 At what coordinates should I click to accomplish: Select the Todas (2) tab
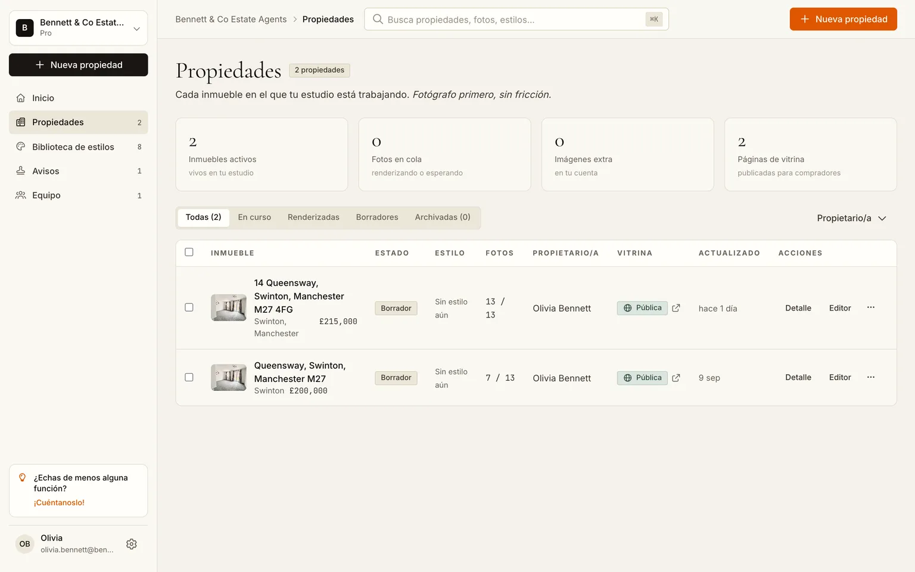203,217
